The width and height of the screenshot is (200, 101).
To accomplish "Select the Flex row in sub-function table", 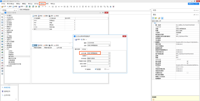I will (53, 25).
